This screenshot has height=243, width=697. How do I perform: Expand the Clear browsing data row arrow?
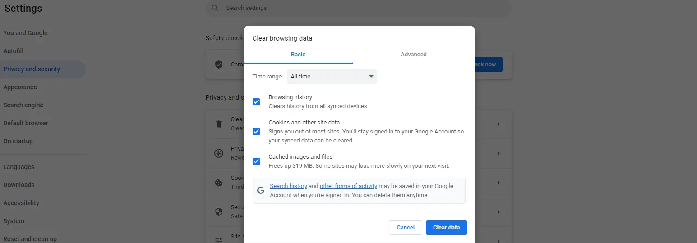click(499, 124)
